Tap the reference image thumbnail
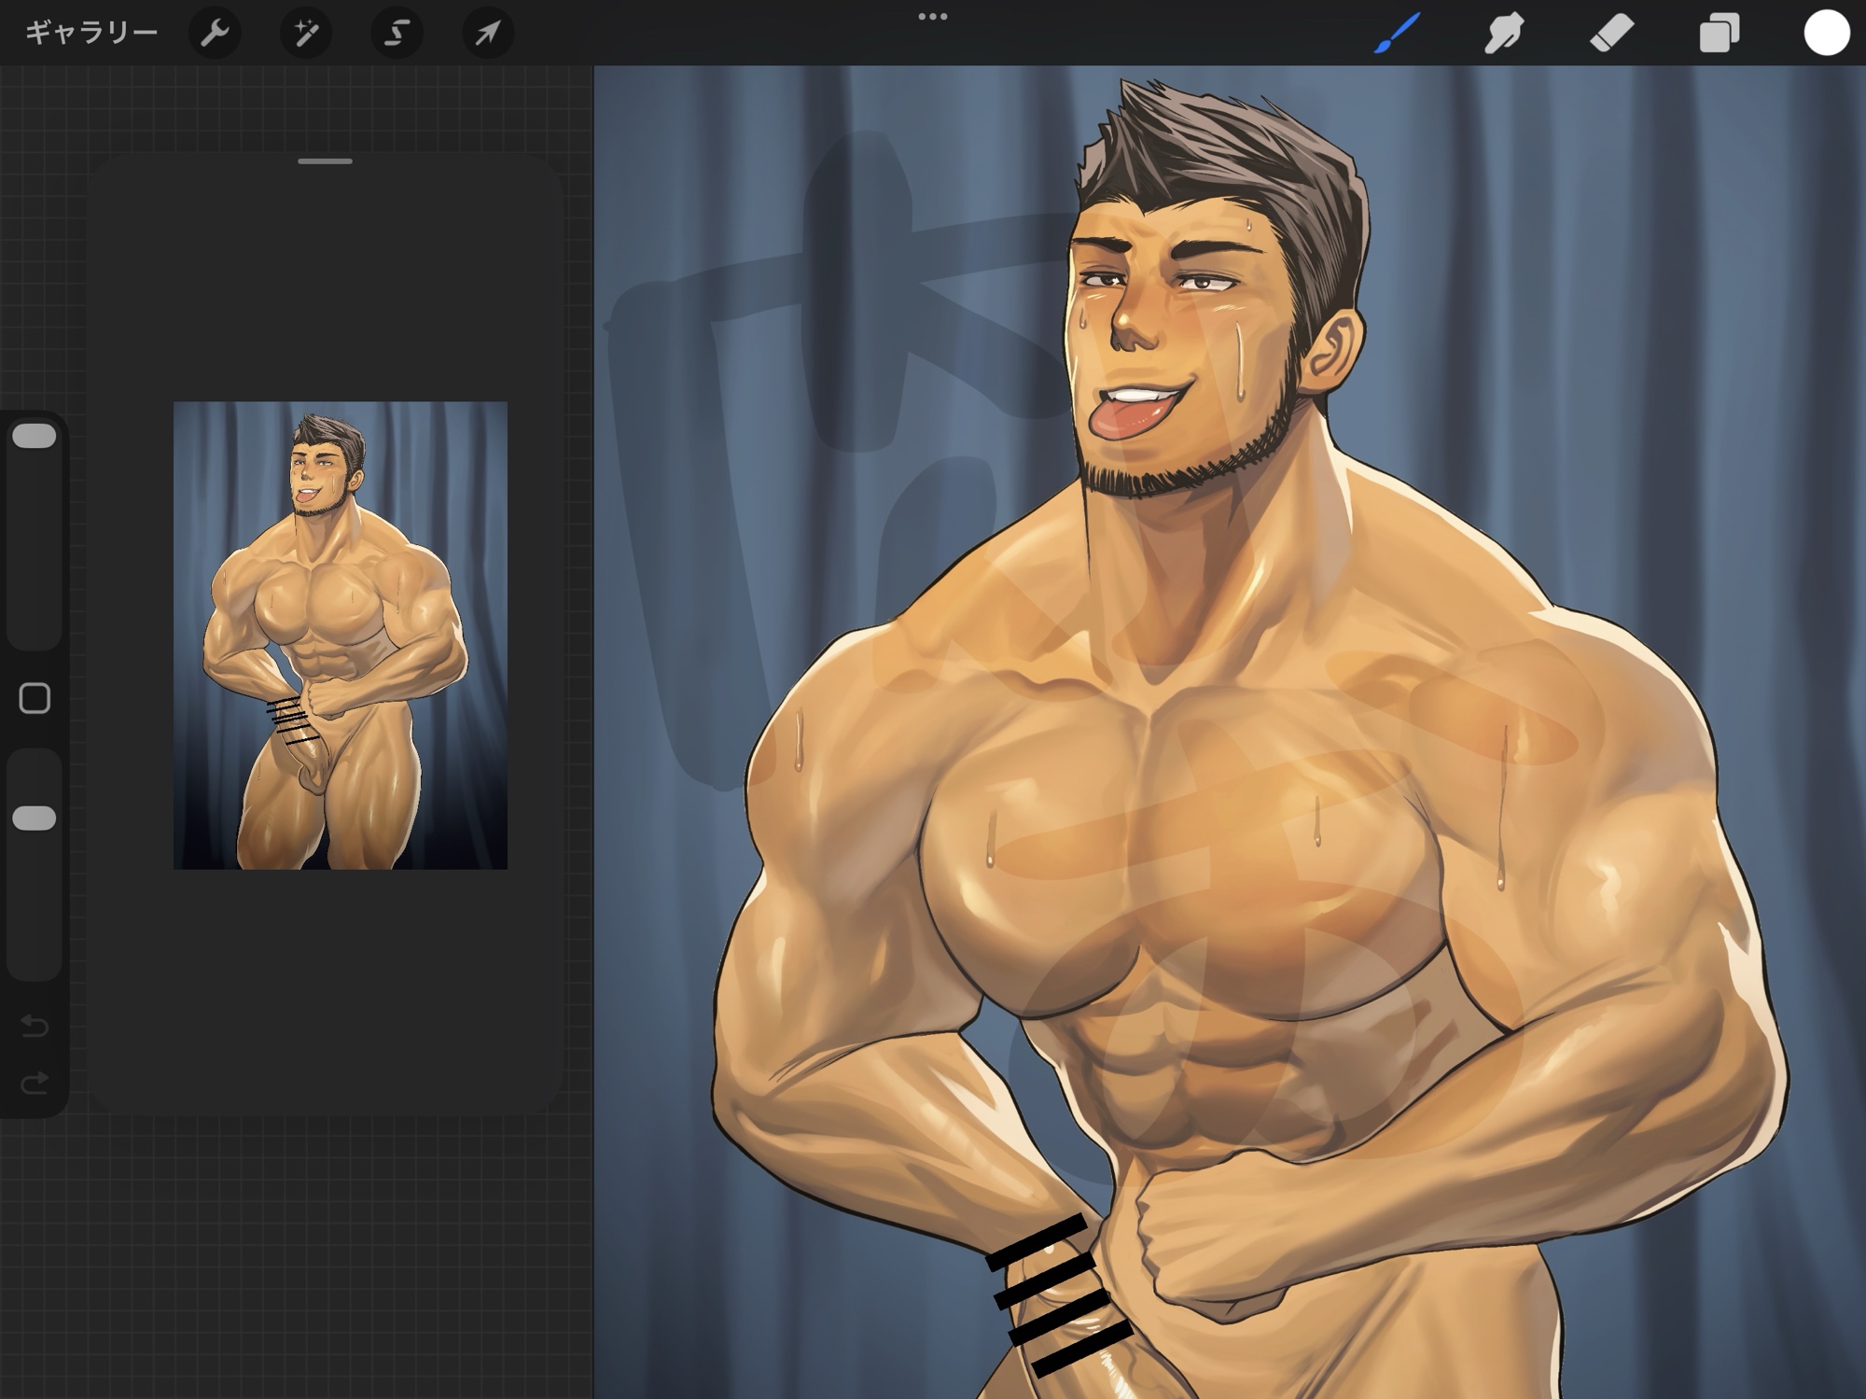Image resolution: width=1866 pixels, height=1399 pixels. 341,635
